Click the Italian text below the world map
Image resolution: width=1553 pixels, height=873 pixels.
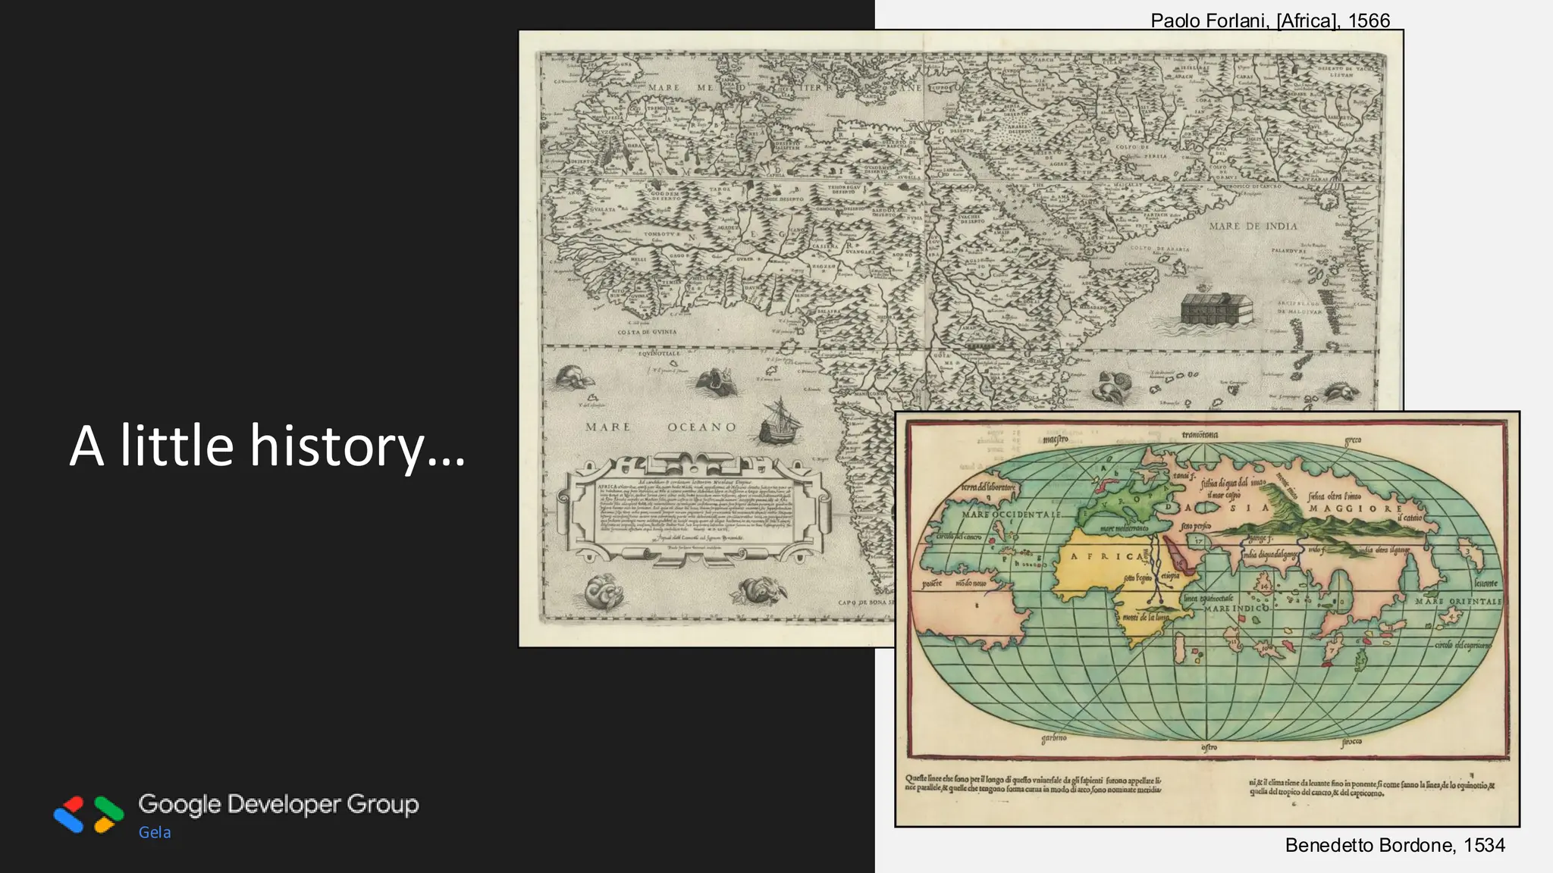(x=1199, y=784)
